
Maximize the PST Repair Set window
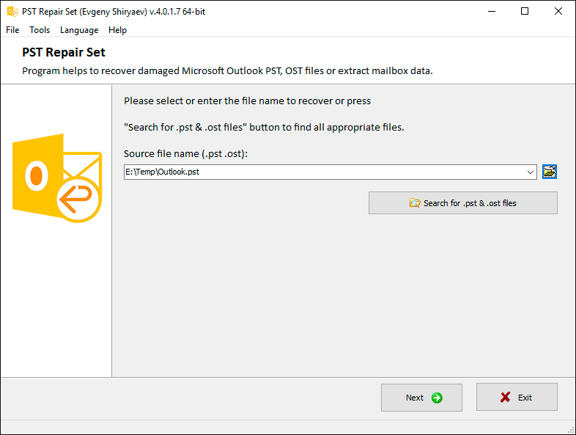pos(525,12)
